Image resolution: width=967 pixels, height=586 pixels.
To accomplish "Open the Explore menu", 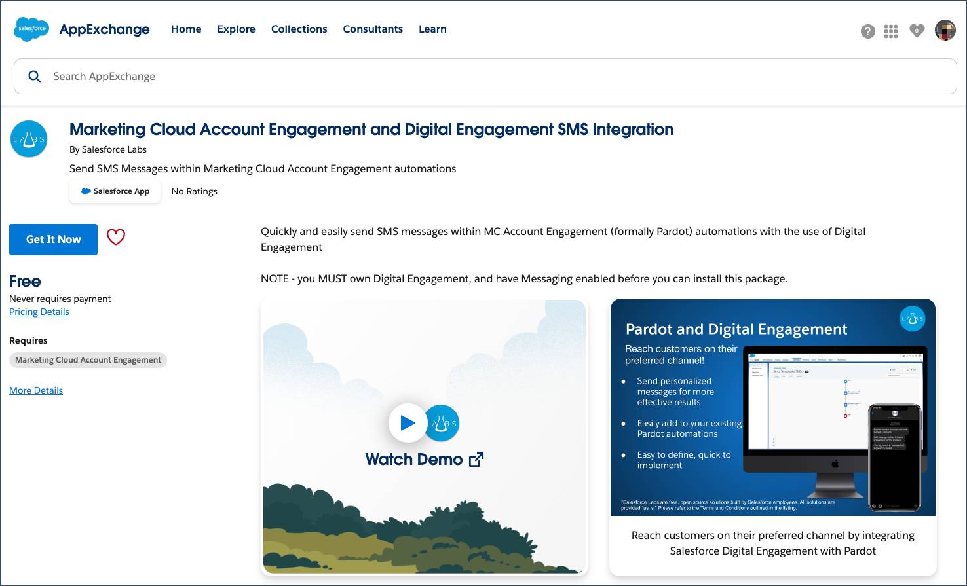I will tap(237, 29).
